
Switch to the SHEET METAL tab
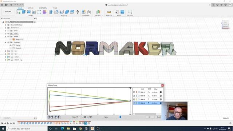click(43, 8)
